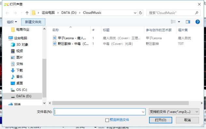Click the file list scroll right arrow
This screenshot has width=206, height=129.
[x=201, y=103]
